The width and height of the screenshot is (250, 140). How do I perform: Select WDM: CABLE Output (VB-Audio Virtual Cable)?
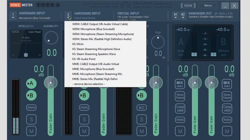point(100,24)
